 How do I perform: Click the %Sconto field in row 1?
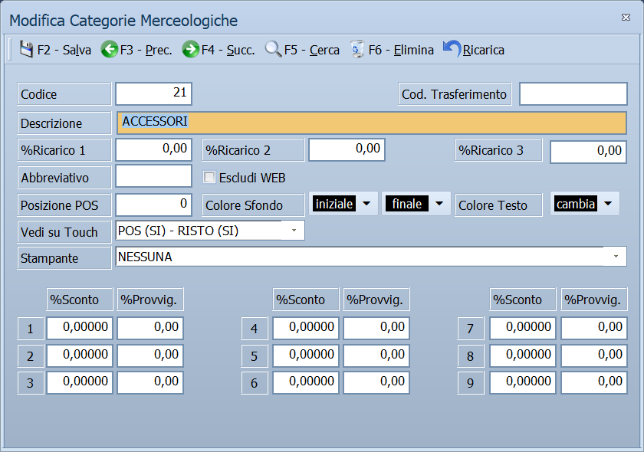[x=80, y=328]
